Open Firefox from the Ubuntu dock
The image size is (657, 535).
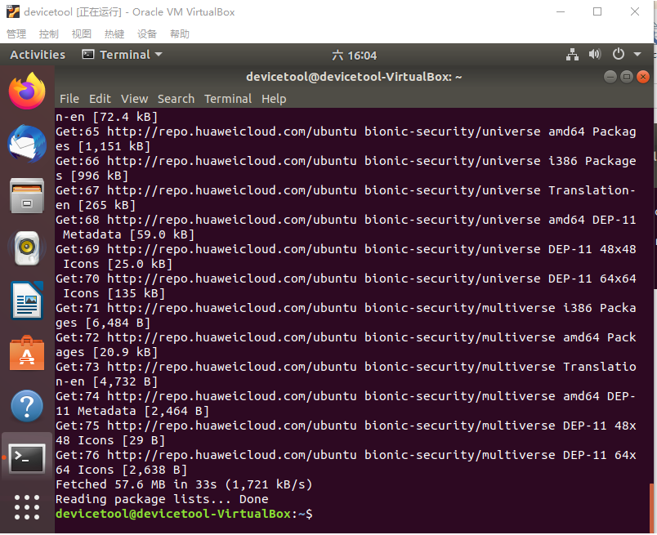27,91
